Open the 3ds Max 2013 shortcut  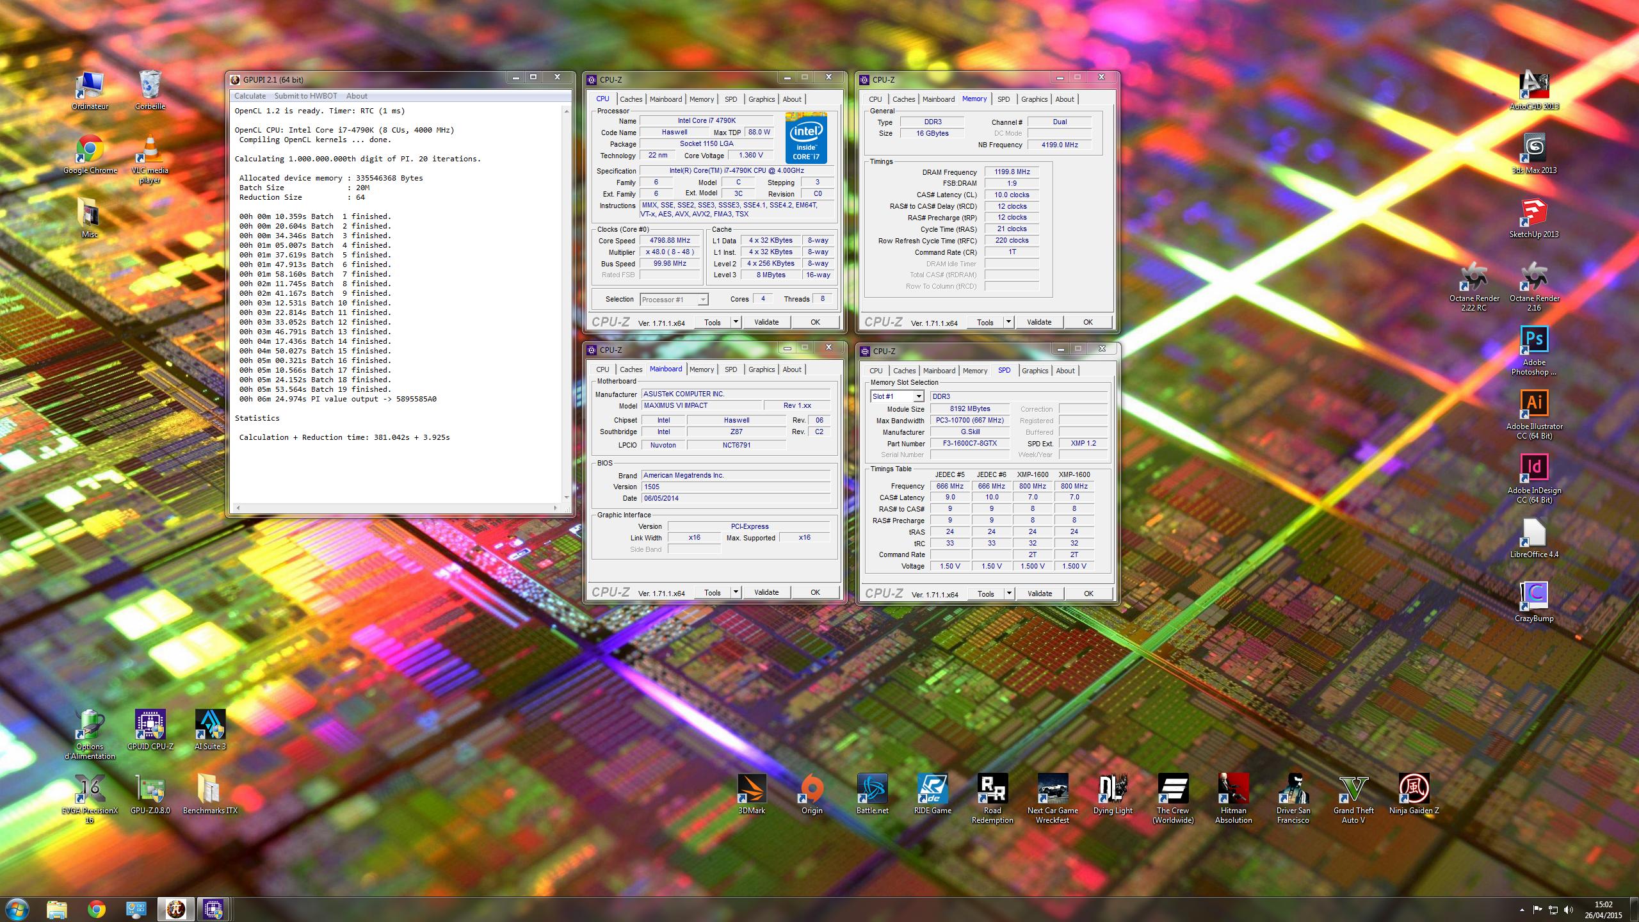click(1534, 155)
